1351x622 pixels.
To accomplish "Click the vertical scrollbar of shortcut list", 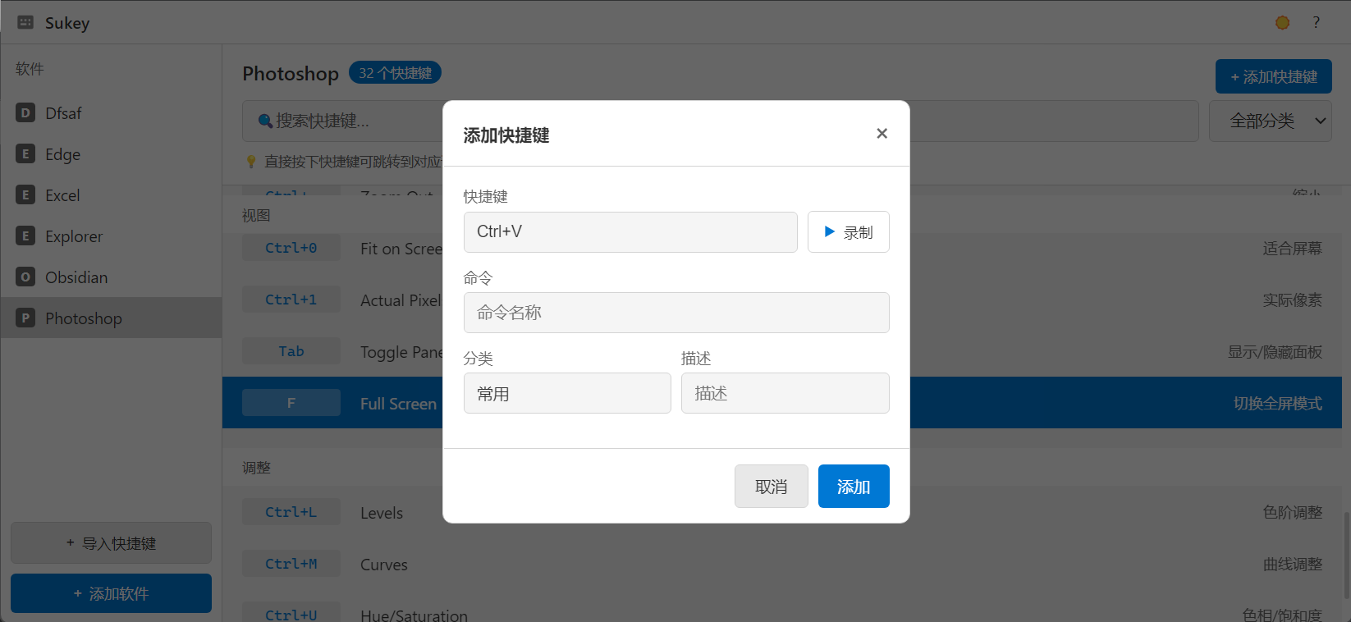I will (x=1346, y=556).
